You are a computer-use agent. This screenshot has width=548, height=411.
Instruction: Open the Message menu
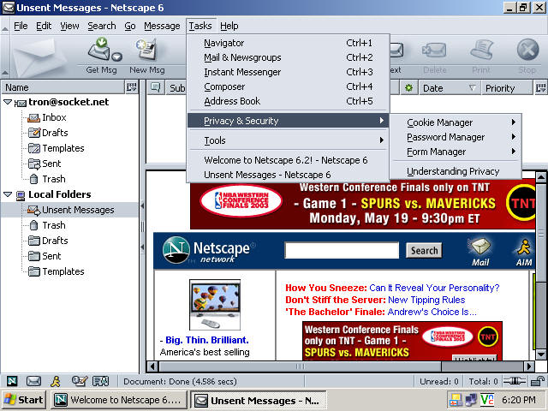coord(162,26)
